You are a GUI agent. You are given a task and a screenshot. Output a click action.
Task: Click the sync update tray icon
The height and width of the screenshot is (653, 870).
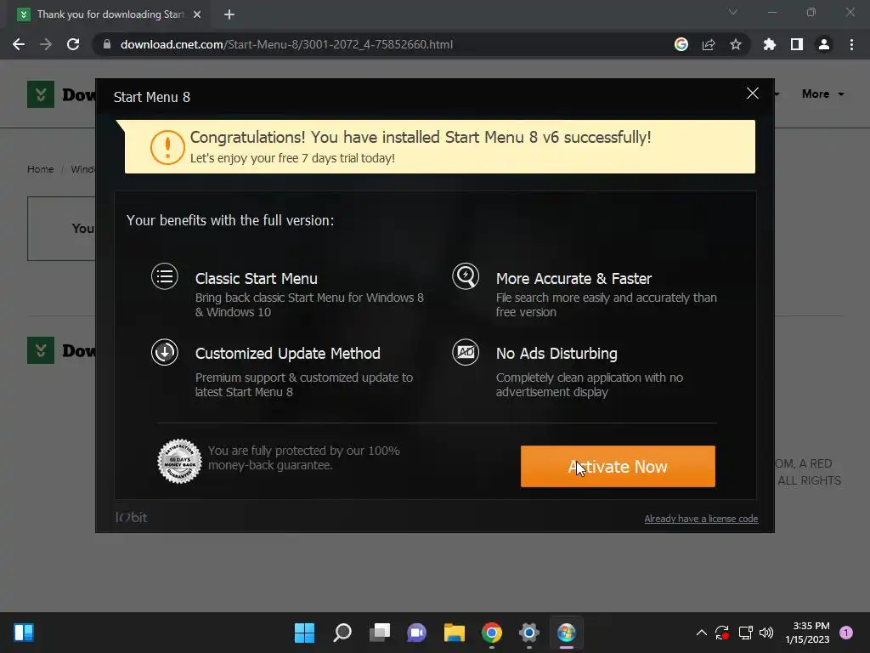[x=722, y=633]
